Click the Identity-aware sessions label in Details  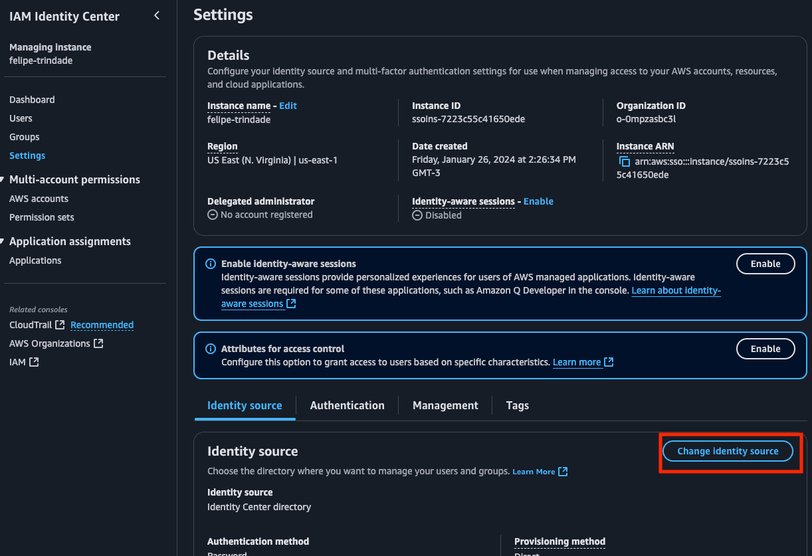click(463, 201)
